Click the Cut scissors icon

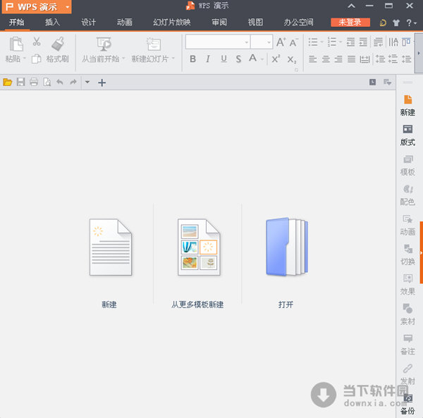click(37, 42)
